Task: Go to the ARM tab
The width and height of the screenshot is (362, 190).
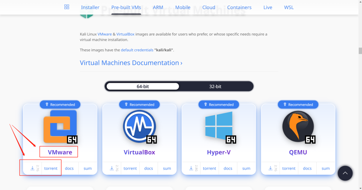Action: (158, 7)
